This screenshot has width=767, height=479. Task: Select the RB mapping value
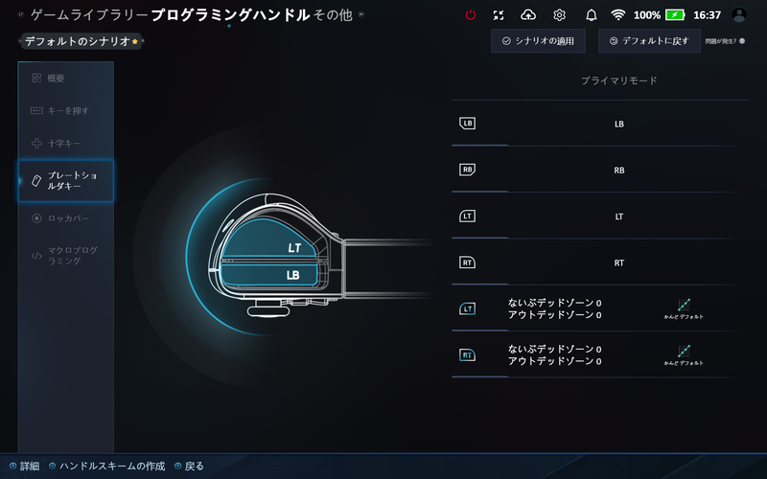(618, 171)
